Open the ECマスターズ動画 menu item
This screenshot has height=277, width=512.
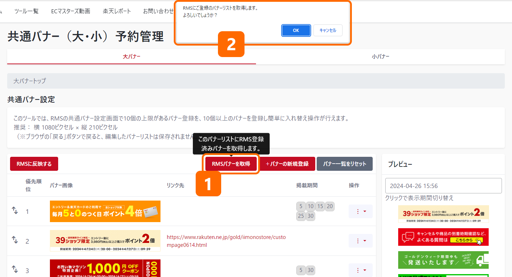(x=71, y=11)
